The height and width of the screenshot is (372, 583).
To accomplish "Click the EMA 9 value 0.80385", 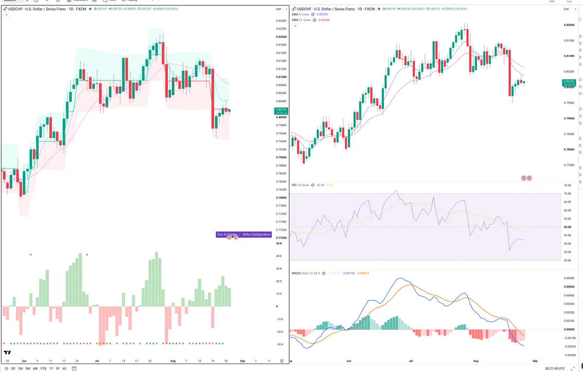I will 323,15.
